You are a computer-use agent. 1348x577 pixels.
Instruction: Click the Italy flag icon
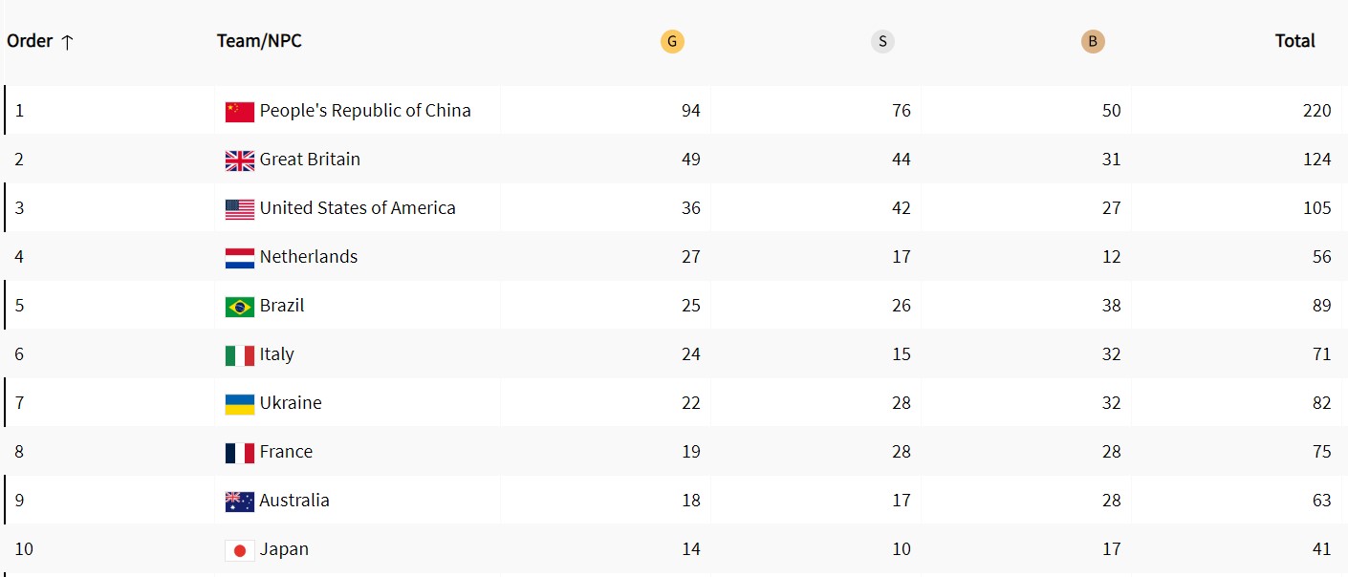[x=240, y=355]
